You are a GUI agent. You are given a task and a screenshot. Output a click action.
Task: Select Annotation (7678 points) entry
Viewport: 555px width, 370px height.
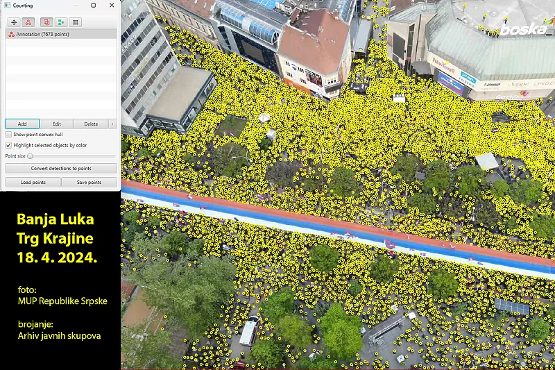click(42, 34)
